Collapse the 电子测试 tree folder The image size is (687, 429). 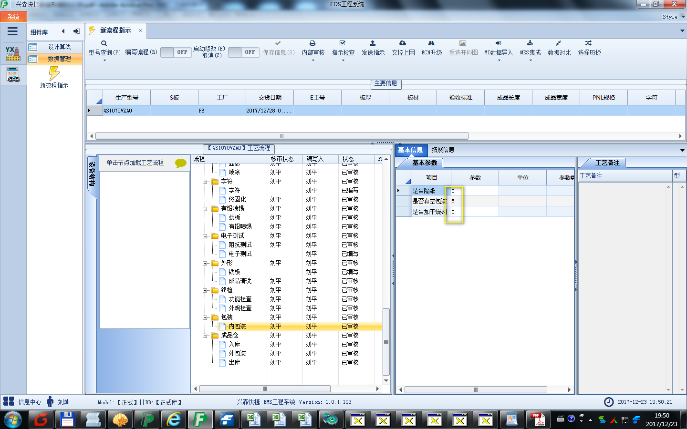205,236
